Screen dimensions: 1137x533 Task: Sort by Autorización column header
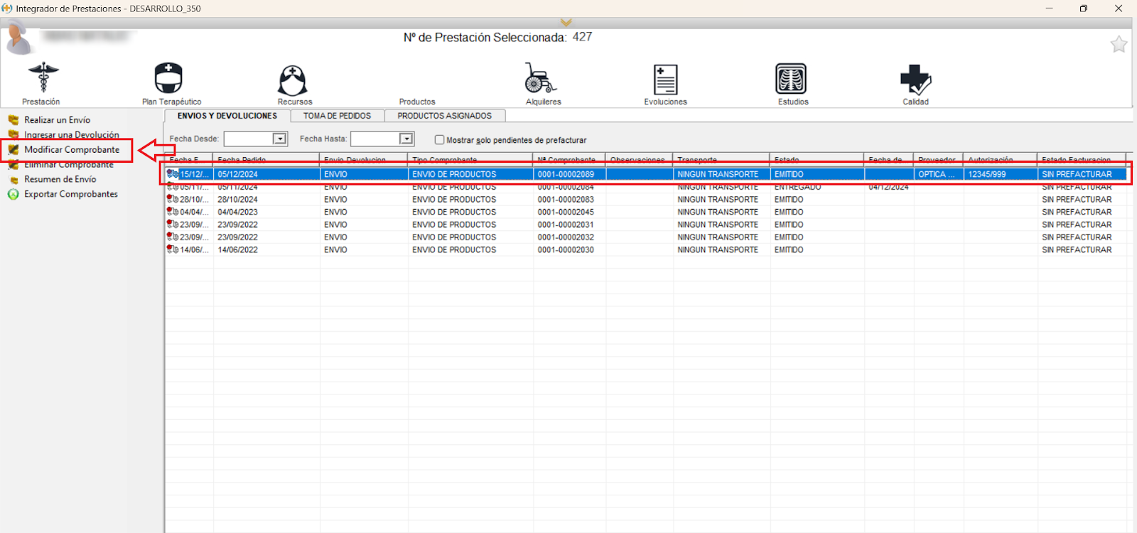(x=1001, y=159)
